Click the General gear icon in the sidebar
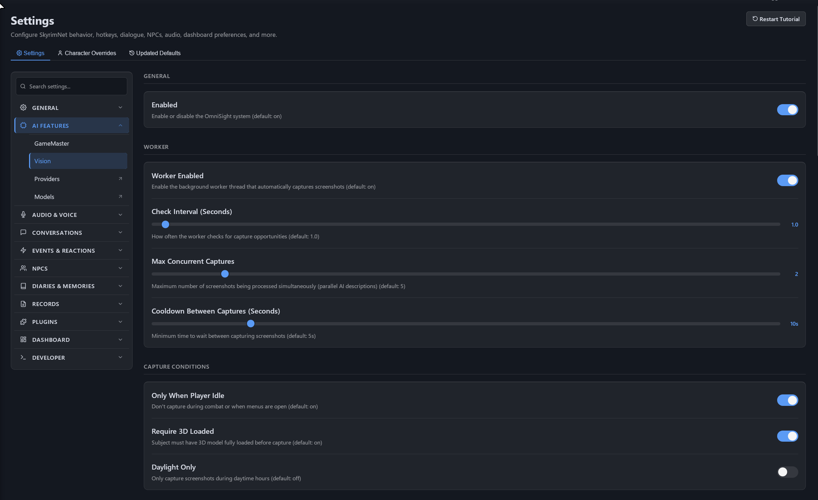This screenshot has width=818, height=500. (23, 107)
